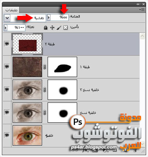Click the link icon on خلفية نسخ
148x157 pixels.
[x=45, y=112]
